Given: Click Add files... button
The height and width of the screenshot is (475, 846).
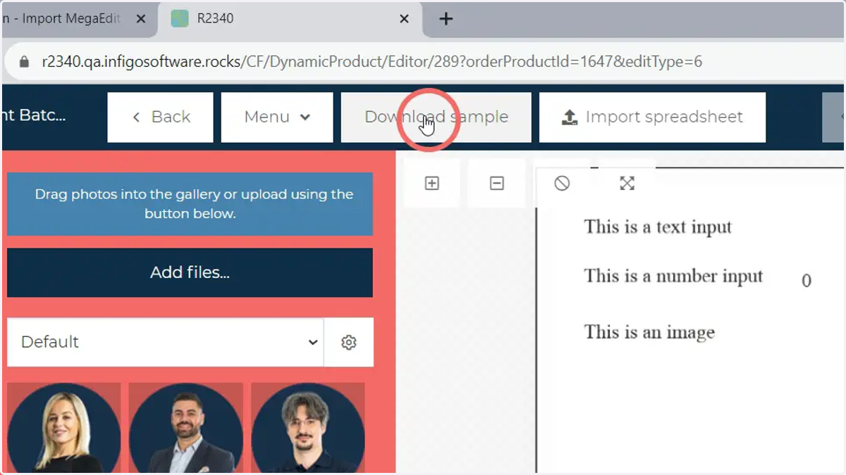Looking at the screenshot, I should tap(190, 272).
